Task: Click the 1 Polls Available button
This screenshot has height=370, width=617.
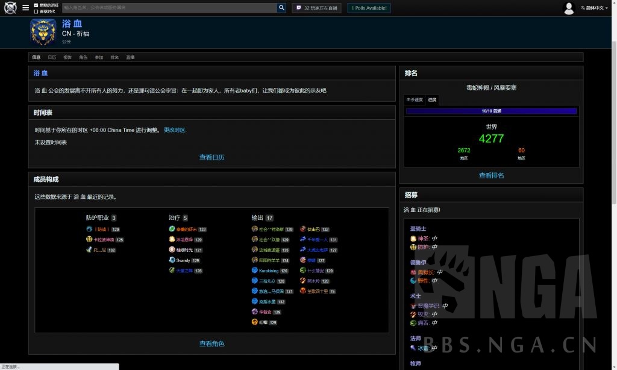Action: click(369, 8)
